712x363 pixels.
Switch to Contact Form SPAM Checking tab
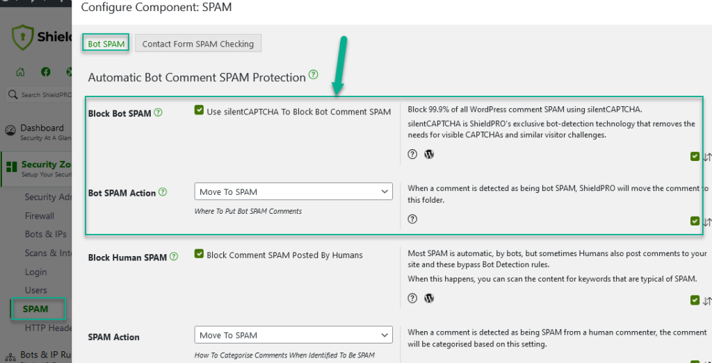197,44
